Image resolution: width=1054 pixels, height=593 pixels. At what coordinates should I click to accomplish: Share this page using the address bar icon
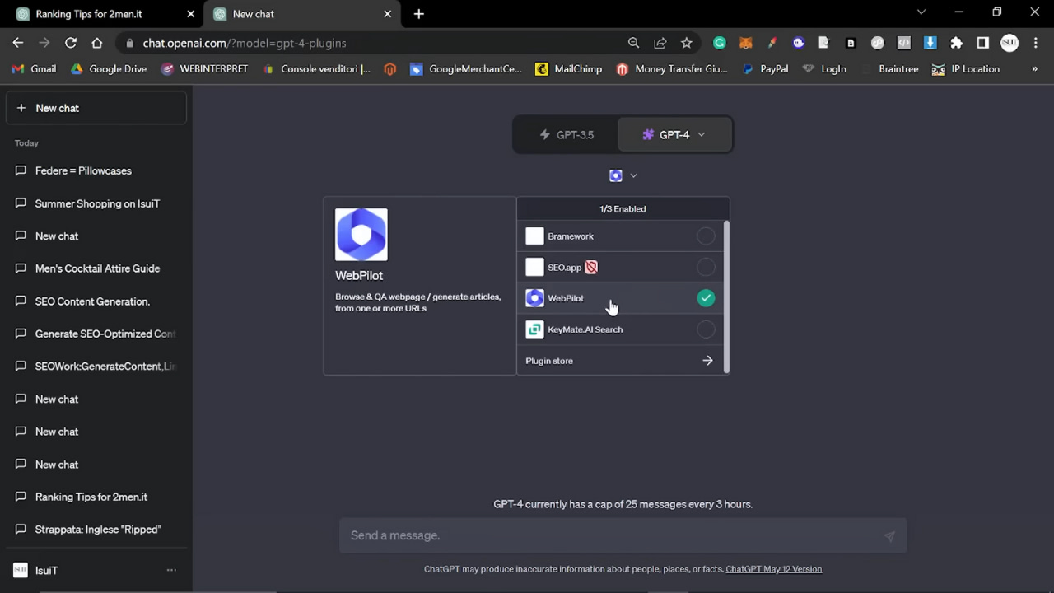(x=660, y=43)
